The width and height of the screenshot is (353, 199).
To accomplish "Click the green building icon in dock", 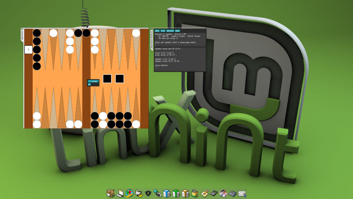I will click(x=176, y=194).
